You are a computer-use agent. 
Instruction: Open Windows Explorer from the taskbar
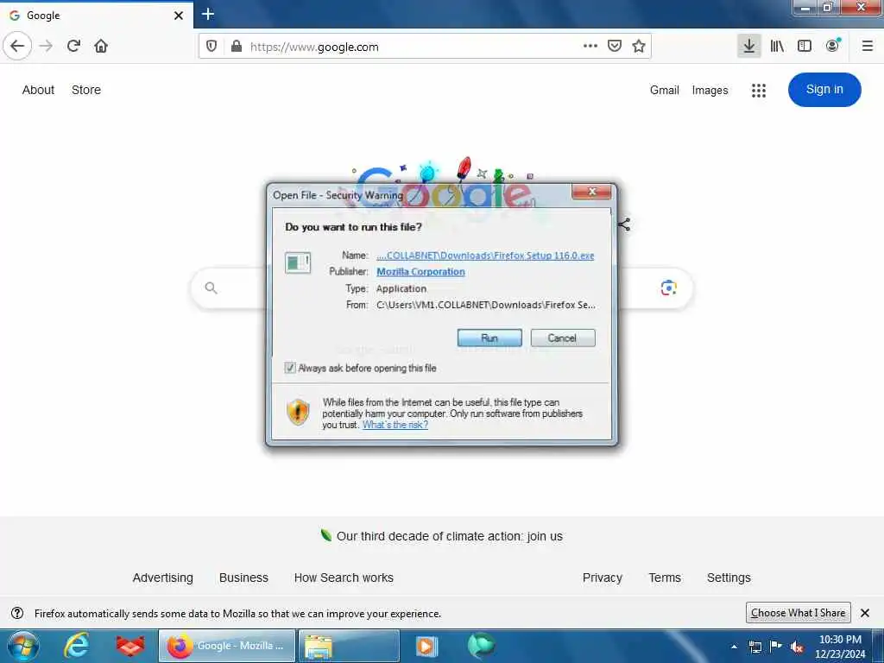pos(349,646)
